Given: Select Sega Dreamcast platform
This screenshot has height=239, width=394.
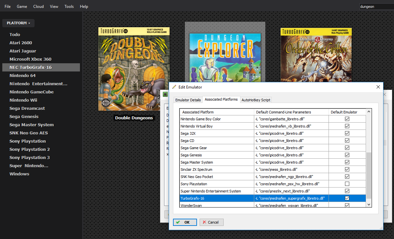Looking at the screenshot, I should (27, 109).
